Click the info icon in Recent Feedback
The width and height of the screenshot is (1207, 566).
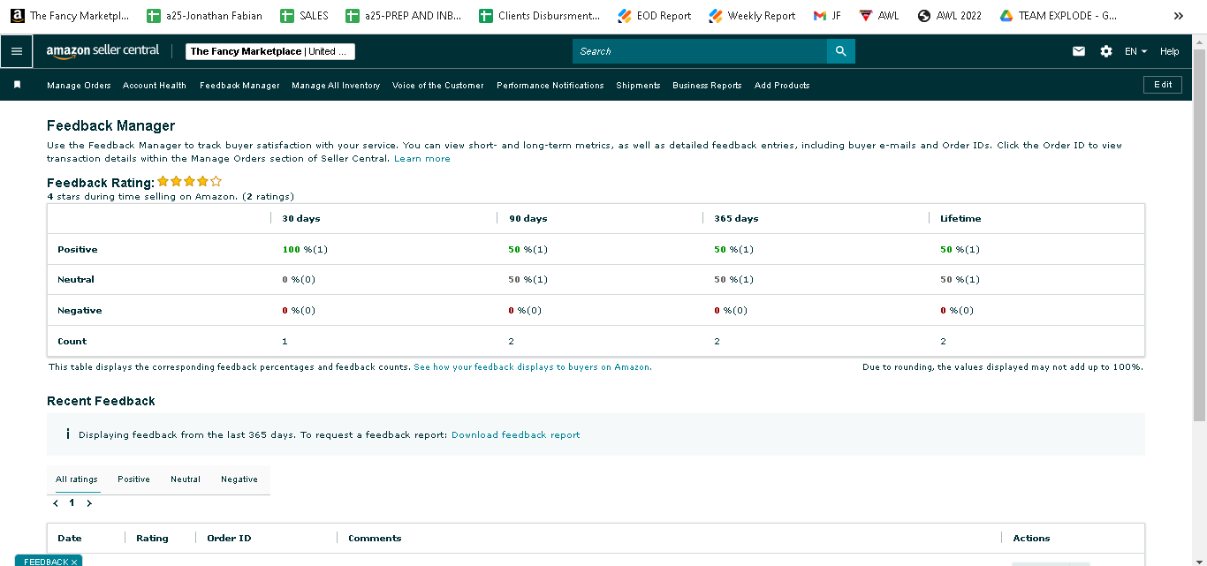[68, 434]
